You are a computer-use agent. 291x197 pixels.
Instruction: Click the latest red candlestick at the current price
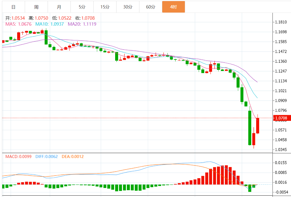coord(258,126)
